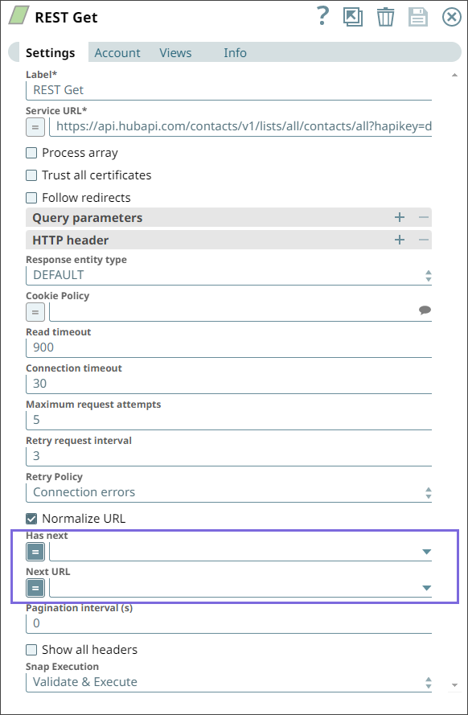Add a new HTTP header
468x715 pixels.
pyautogui.click(x=399, y=240)
